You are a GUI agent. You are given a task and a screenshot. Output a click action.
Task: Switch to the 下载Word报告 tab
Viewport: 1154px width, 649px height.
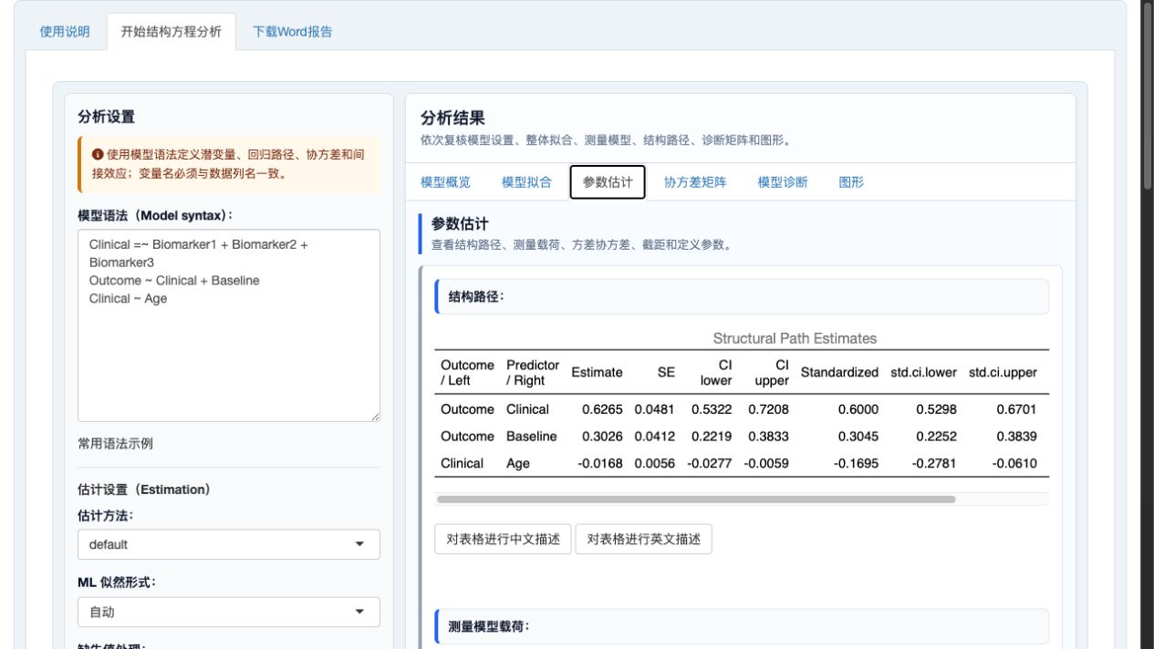[x=293, y=32]
